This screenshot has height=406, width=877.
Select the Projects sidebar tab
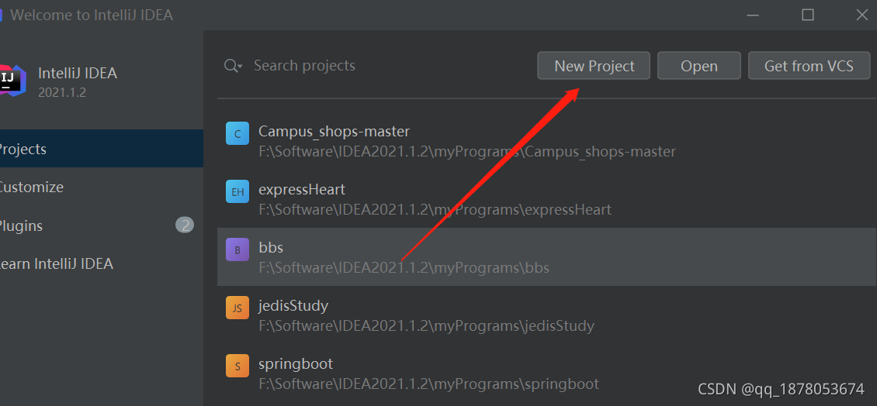(101, 149)
